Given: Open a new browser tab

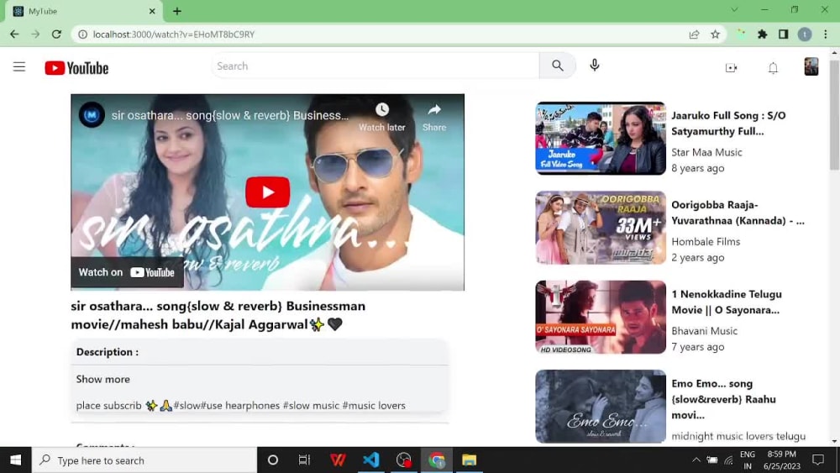Looking at the screenshot, I should (x=177, y=11).
